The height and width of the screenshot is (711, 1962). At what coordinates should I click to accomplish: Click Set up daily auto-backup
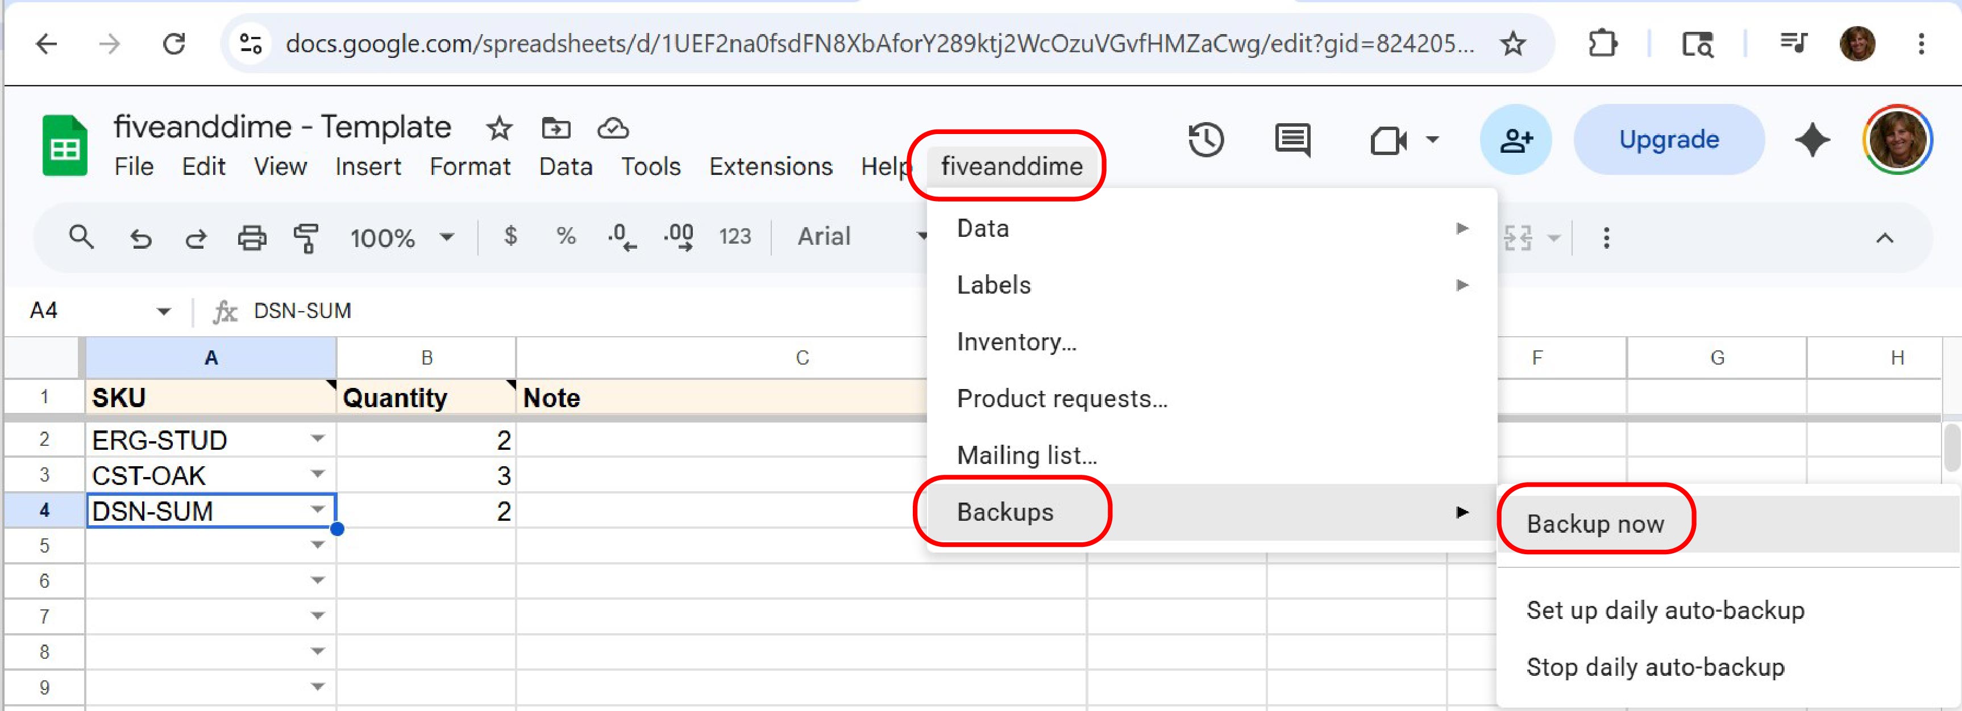tap(1728, 610)
